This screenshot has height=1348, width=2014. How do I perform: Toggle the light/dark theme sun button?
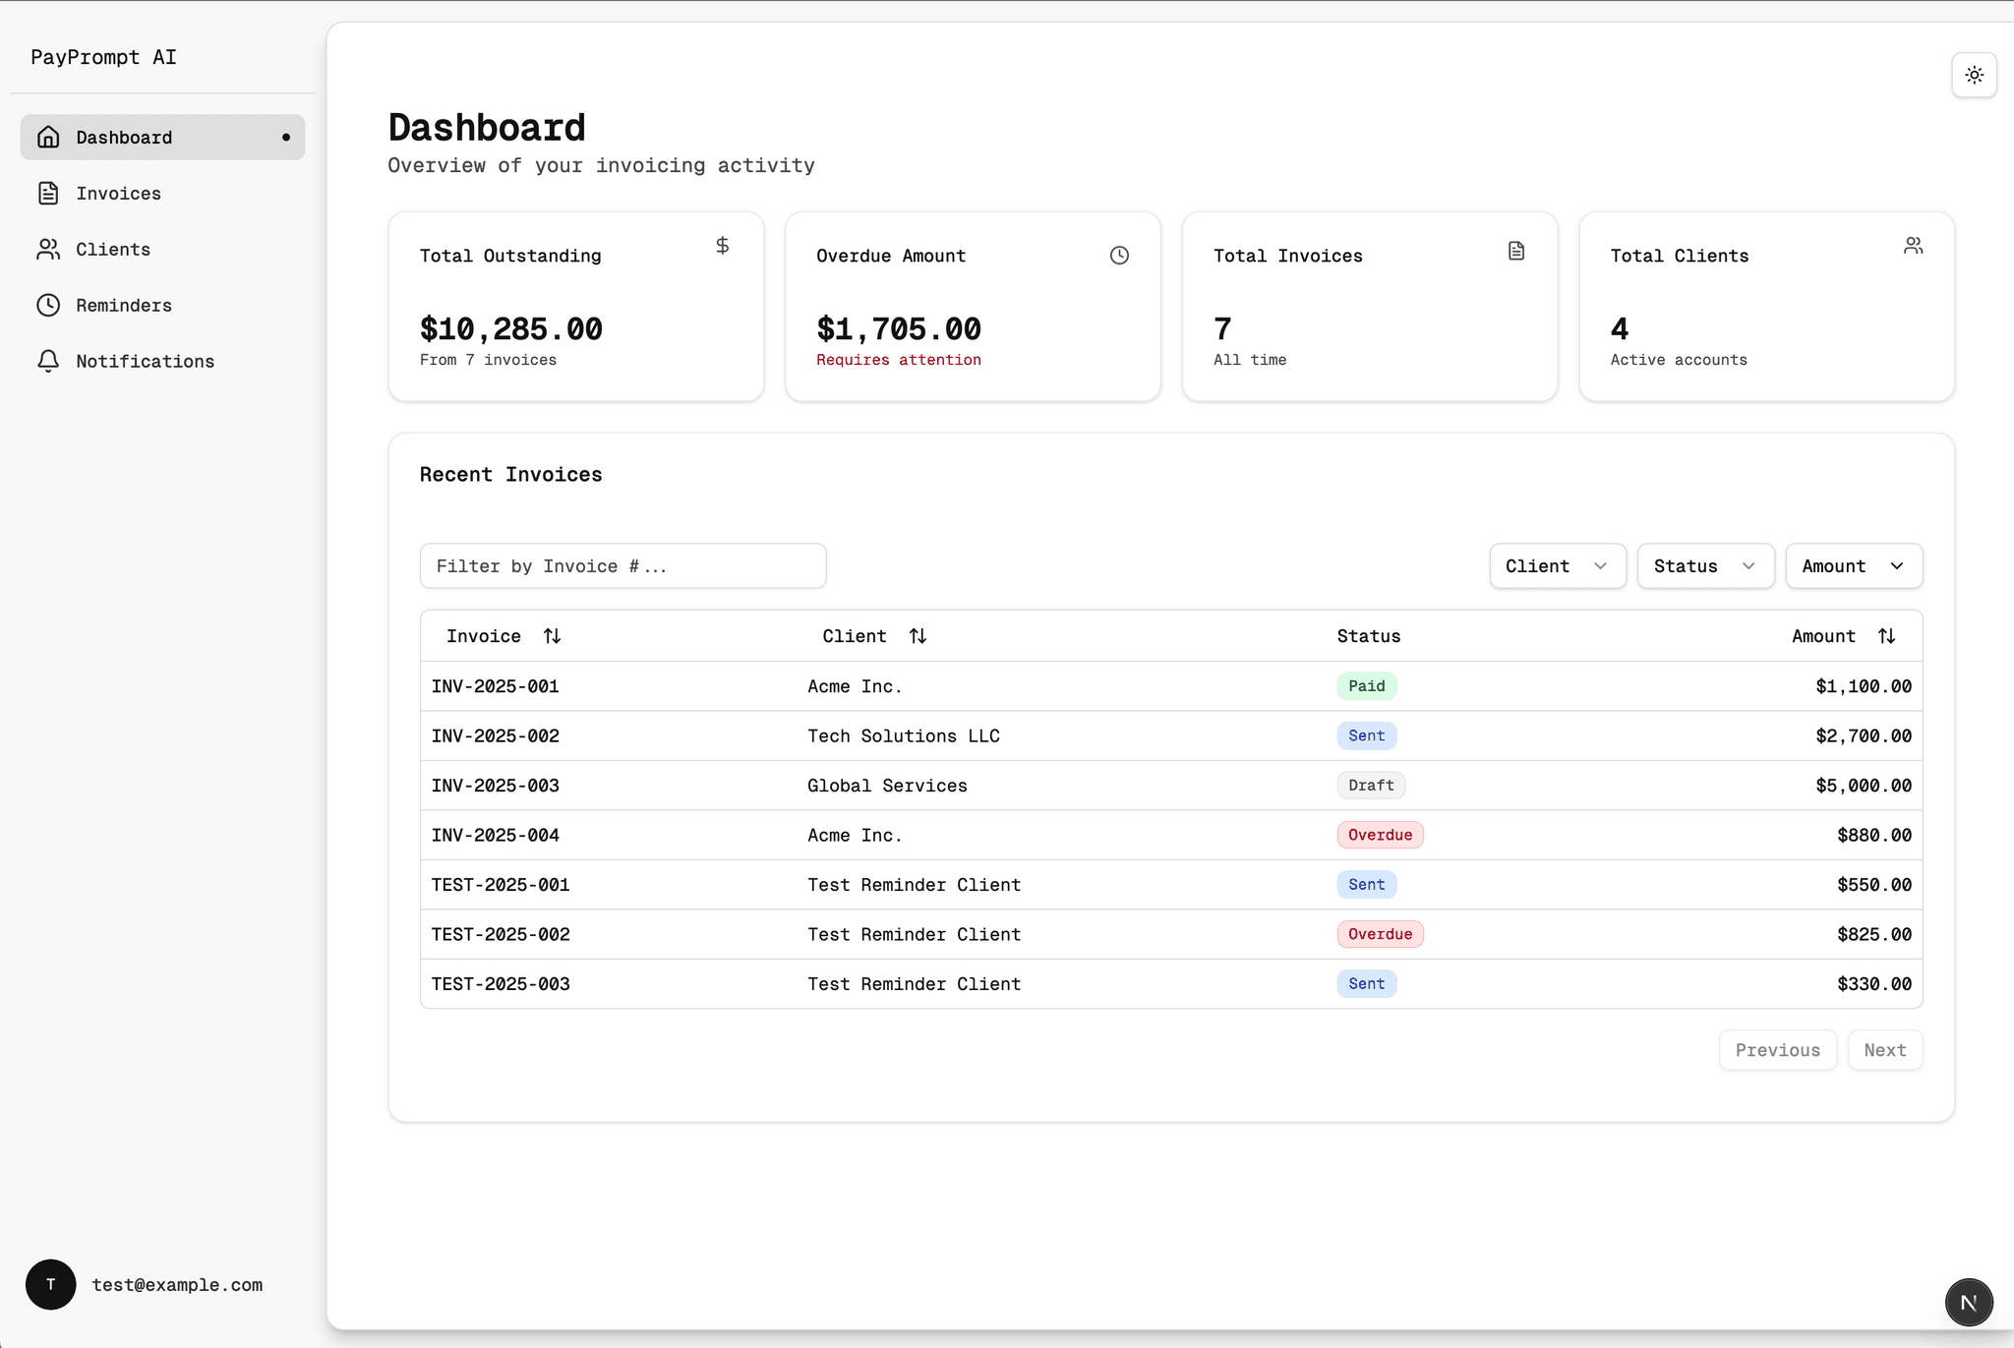click(x=1974, y=75)
